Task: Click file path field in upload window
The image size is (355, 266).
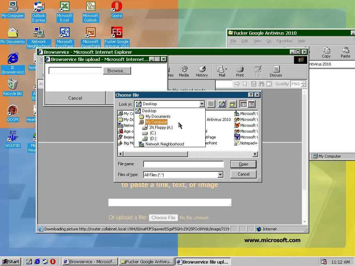Action: coord(75,71)
